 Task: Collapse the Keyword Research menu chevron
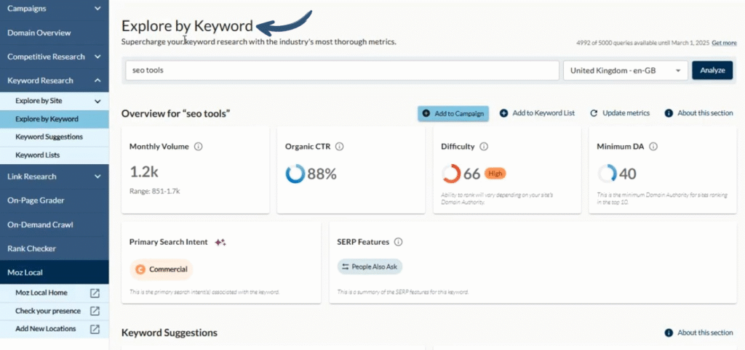97,81
